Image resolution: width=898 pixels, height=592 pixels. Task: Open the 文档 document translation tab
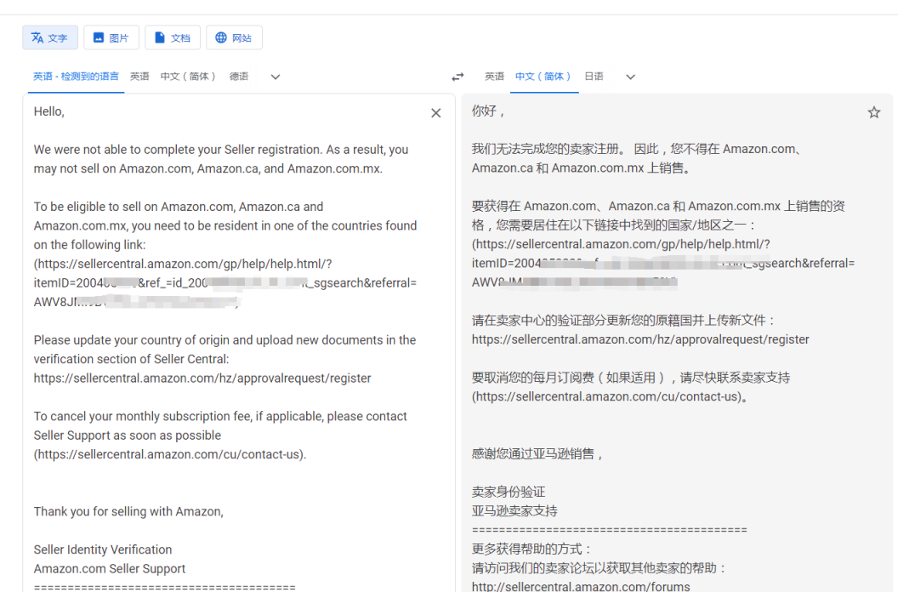point(173,37)
